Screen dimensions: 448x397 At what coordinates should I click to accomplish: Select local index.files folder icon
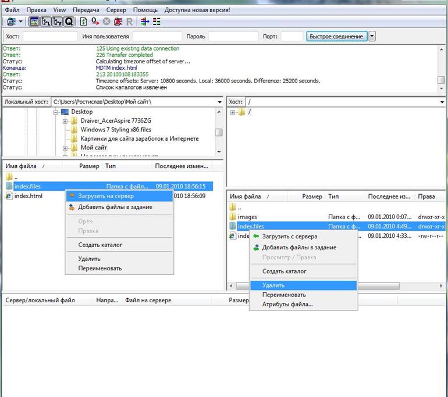9,186
